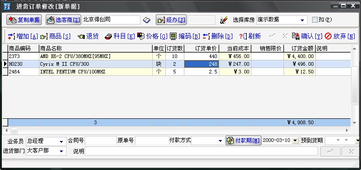This screenshot has height=170, width=361.
Task: Click 放弃[N] to discard changes
Action: [x=340, y=36]
